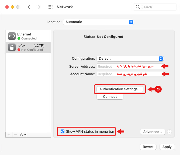The image size is (180, 155).
Task: Click the Ethernet interface icon
Action: tap(12, 36)
